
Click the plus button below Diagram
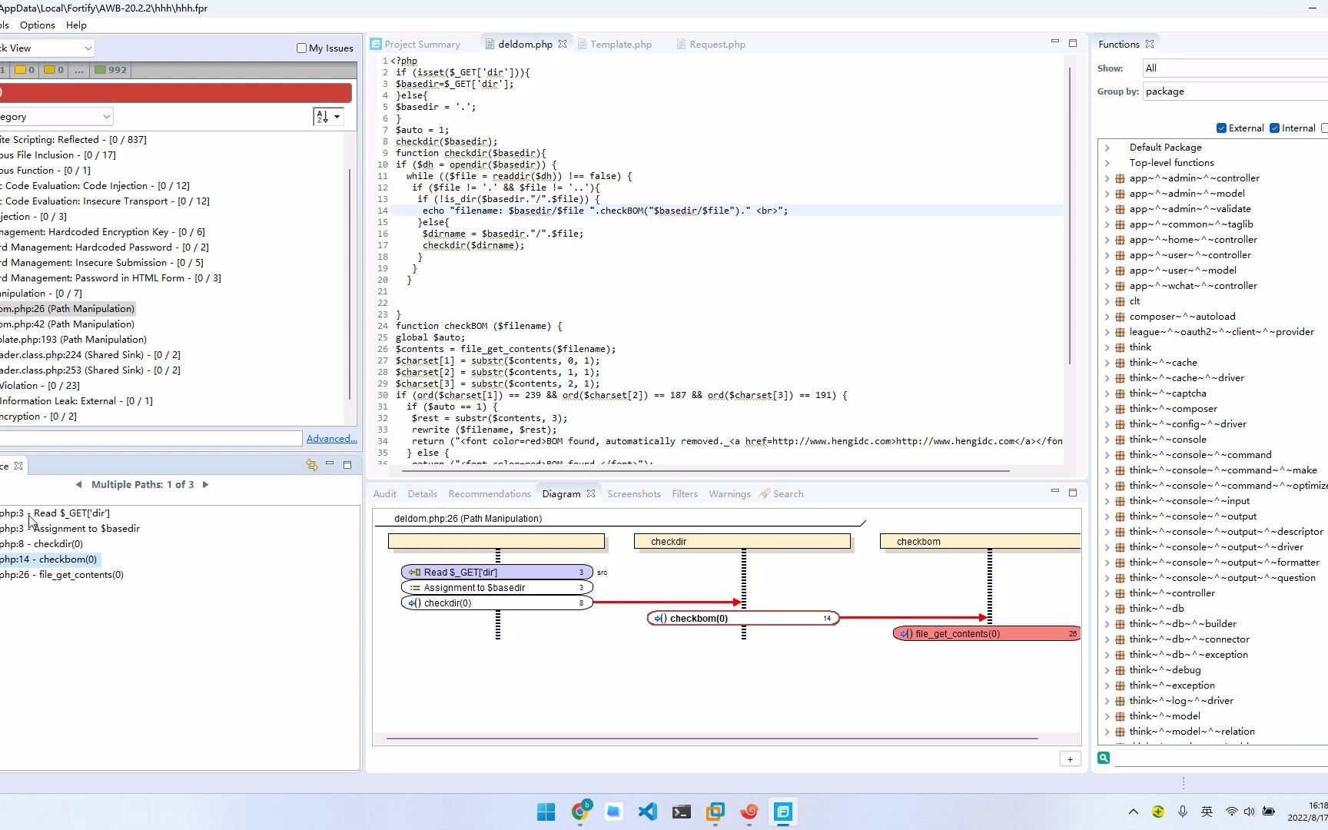pos(1070,759)
